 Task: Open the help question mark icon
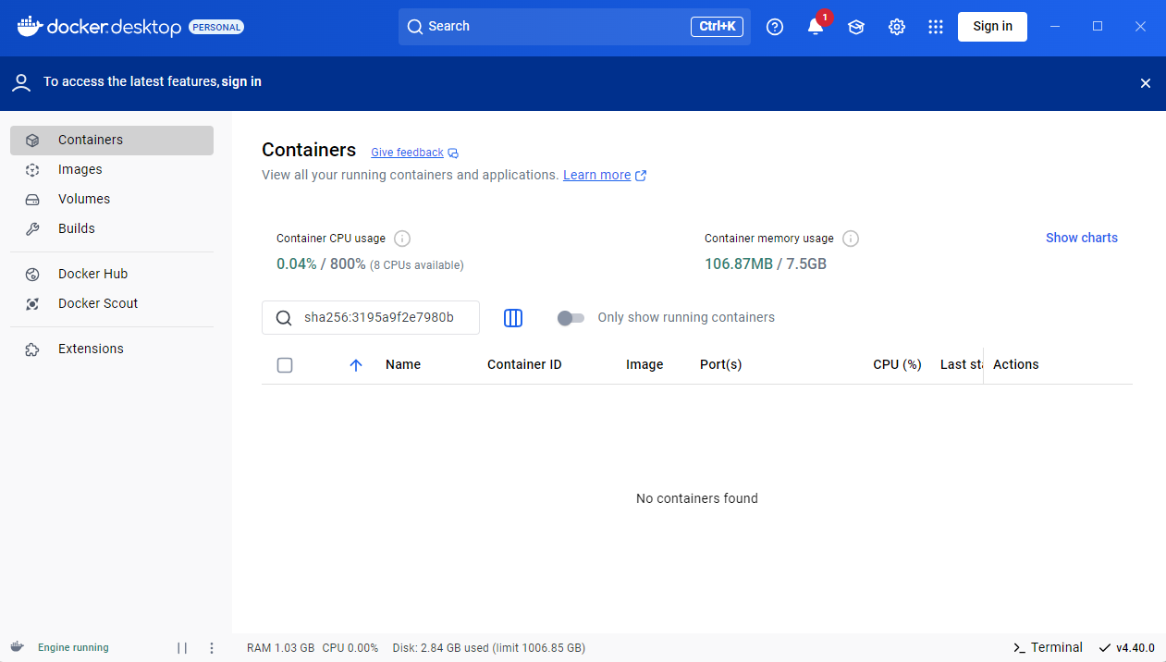pos(775,27)
